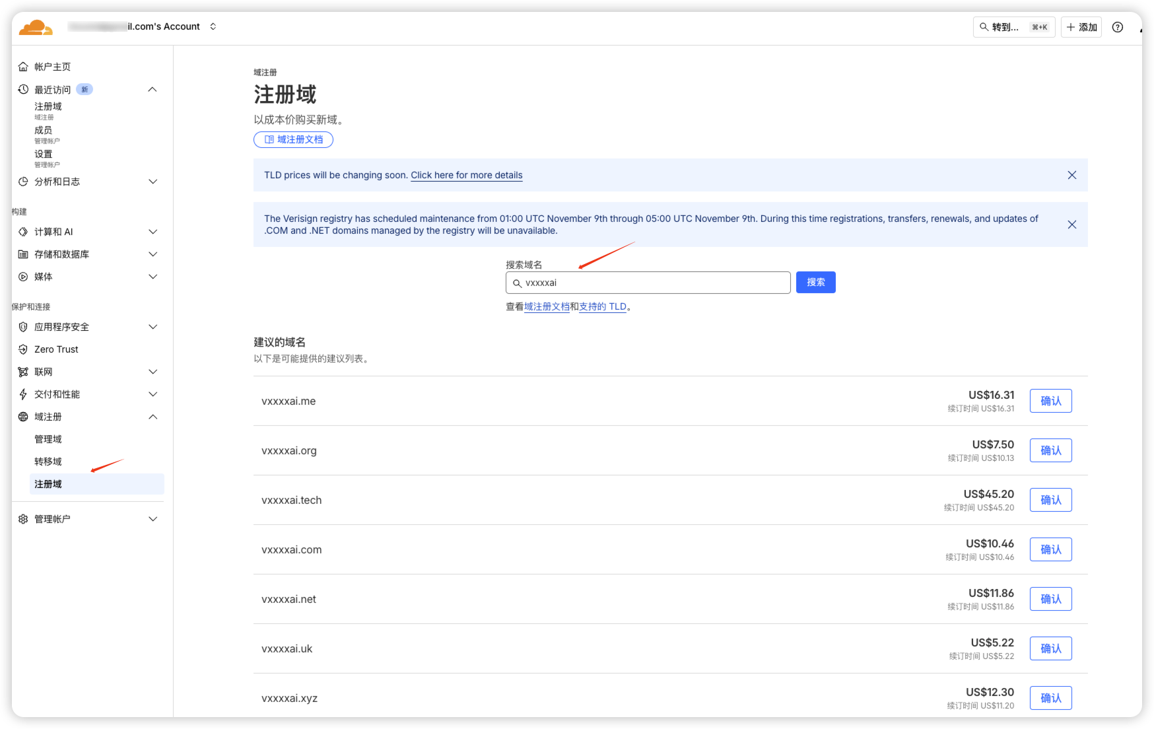Click the globe icon for 域注册

click(x=23, y=417)
